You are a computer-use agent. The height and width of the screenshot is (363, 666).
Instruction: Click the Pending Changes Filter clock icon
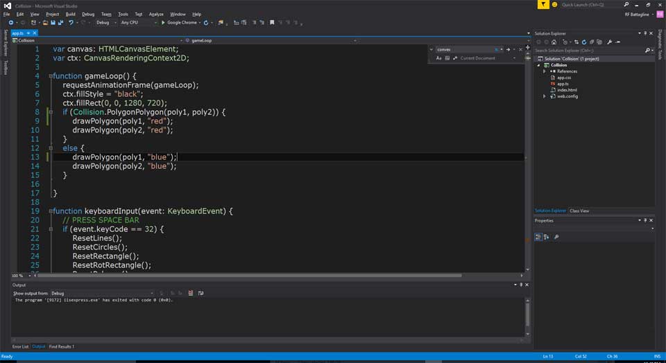tap(565, 42)
